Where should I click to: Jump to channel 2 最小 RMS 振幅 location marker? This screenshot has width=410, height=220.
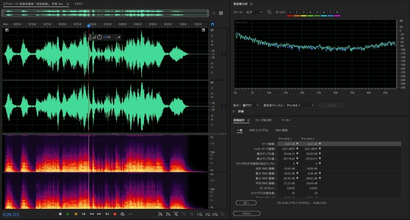coord(320,178)
